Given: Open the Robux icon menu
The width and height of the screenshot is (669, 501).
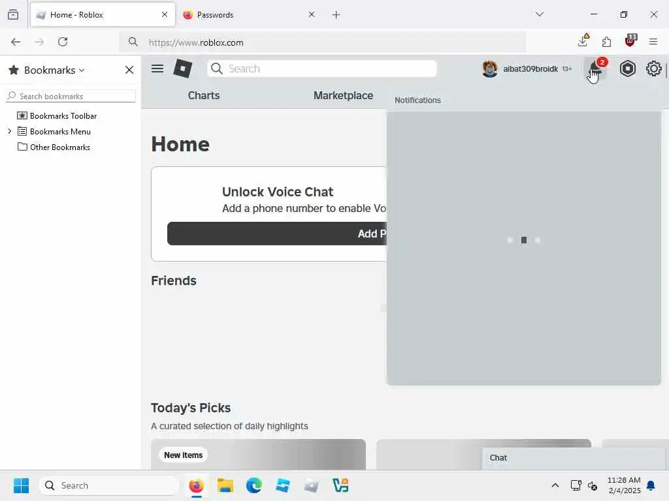Looking at the screenshot, I should click(x=628, y=68).
